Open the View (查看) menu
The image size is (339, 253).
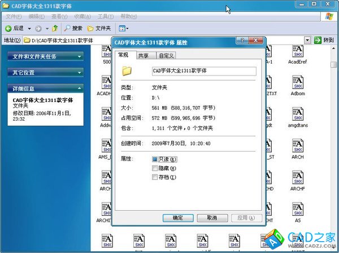[59, 16]
